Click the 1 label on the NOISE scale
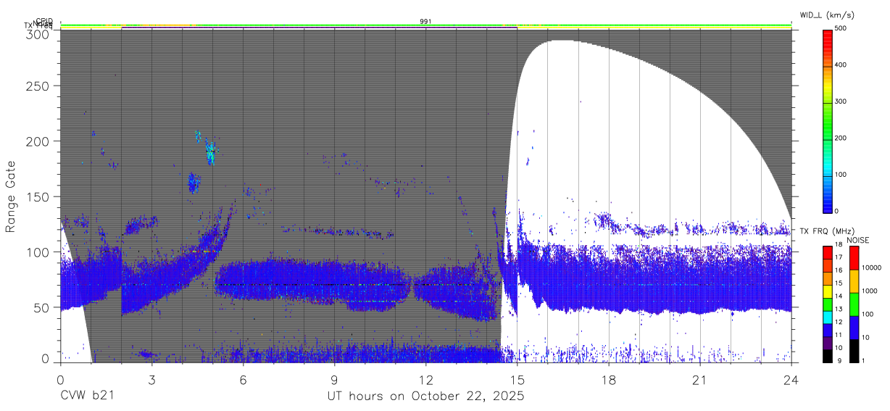 (x=862, y=360)
